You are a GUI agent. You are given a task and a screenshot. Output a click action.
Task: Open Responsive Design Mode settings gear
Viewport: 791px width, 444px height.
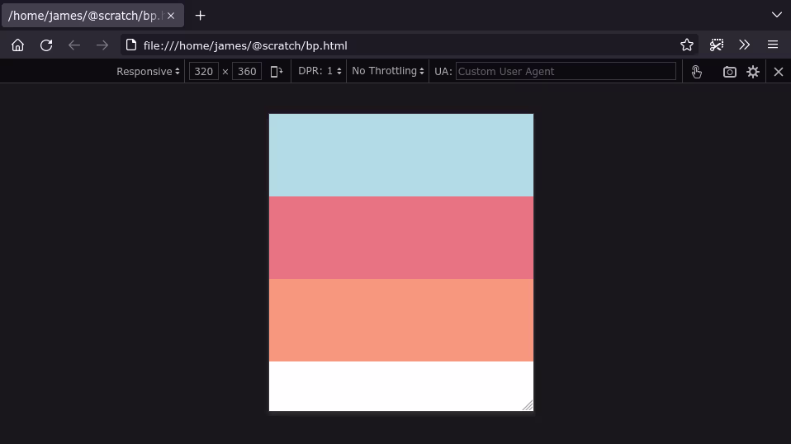pos(753,72)
